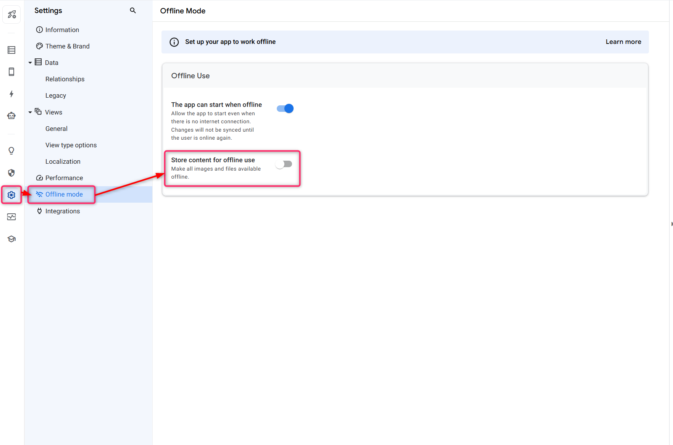Click the Views stacked-windows icon in tree
Viewport: 673px width, 445px height.
(x=38, y=111)
